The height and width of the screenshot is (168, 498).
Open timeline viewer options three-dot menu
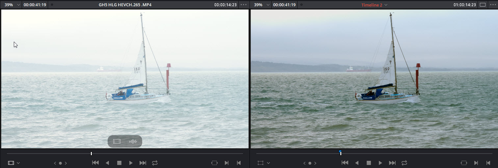pos(493,5)
